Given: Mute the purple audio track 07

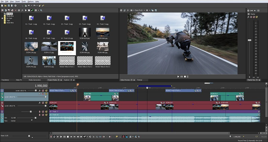Looking at the screenshot, I should click(x=43, y=112).
